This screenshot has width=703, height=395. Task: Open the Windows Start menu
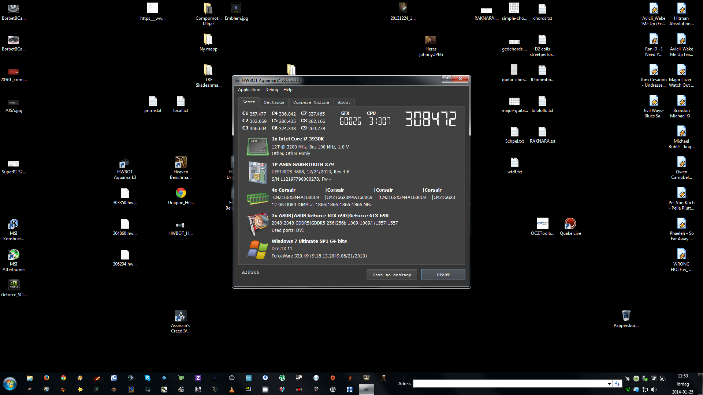pyautogui.click(x=10, y=384)
